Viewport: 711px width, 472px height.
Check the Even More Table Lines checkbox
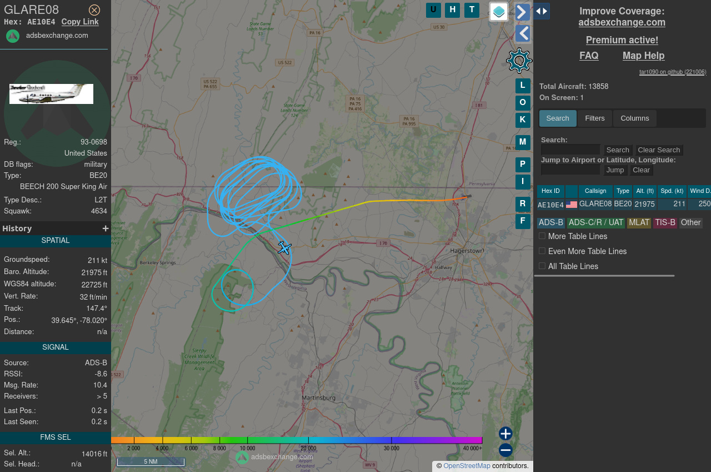[x=542, y=251]
